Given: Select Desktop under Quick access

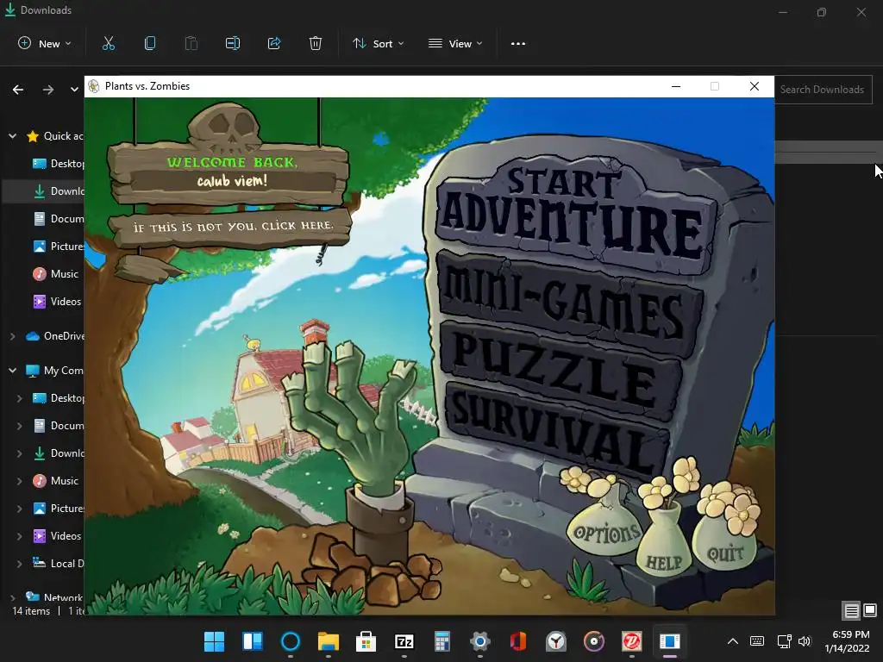Looking at the screenshot, I should point(58,163).
